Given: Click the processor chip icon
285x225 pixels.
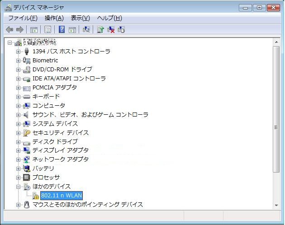Looking at the screenshot, I should click(27, 178).
